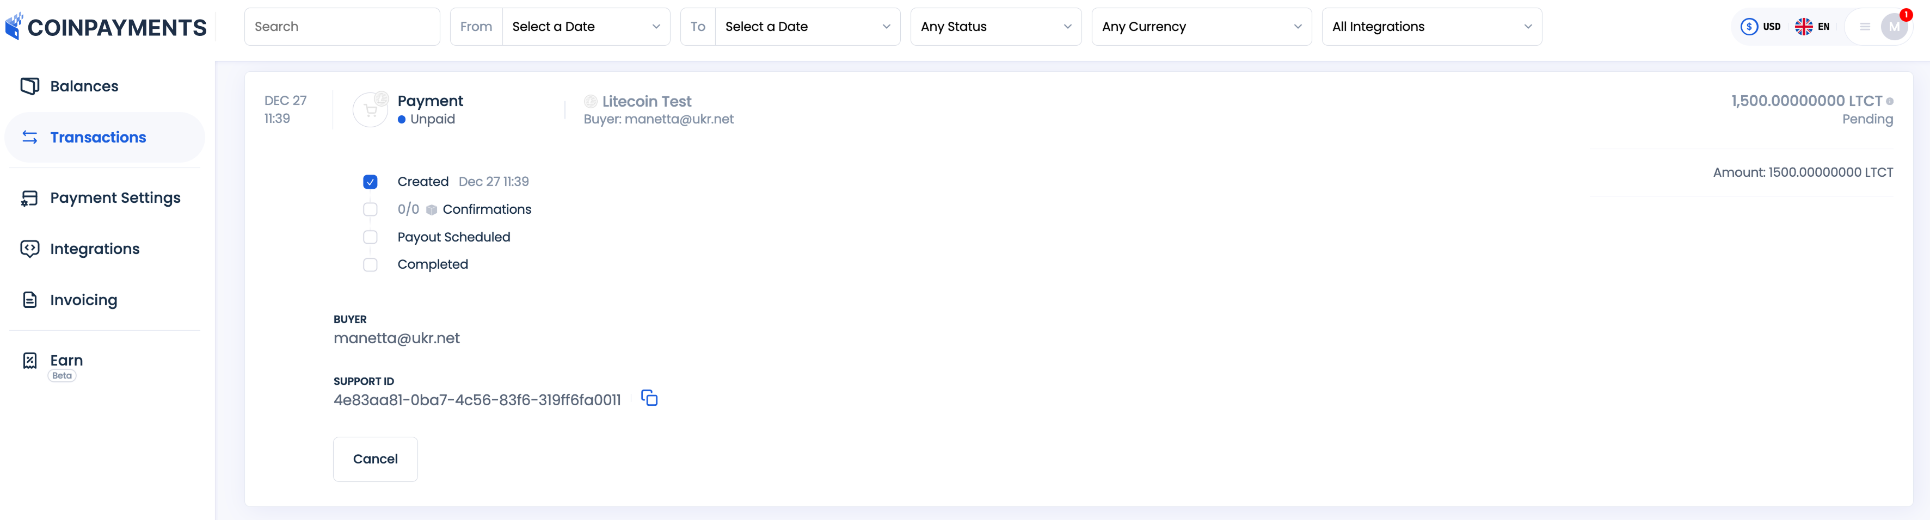The height and width of the screenshot is (520, 1930).
Task: Open the hamburger menu near profile avatar
Action: (x=1864, y=26)
